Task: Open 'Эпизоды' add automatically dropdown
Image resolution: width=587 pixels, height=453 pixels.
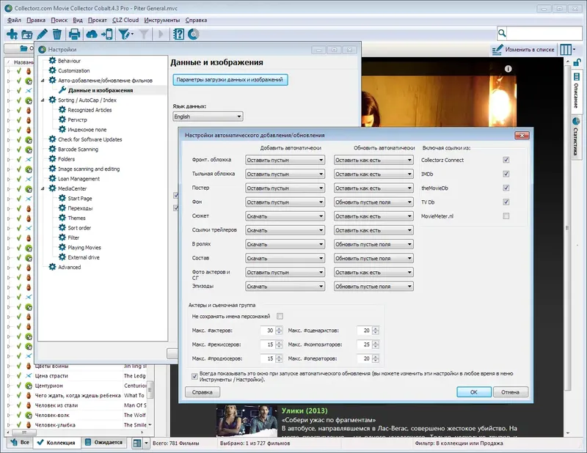Action: click(285, 287)
